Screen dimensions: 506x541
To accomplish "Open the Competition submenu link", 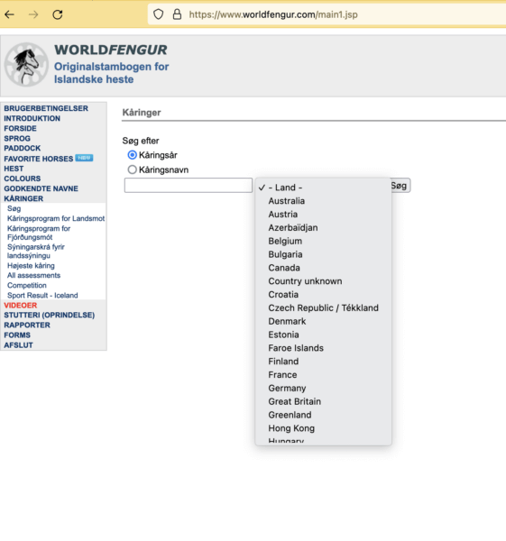I will (27, 285).
